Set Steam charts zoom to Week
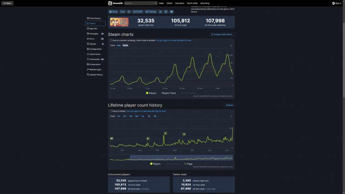This screenshot has height=194, width=345. pyautogui.click(x=125, y=46)
